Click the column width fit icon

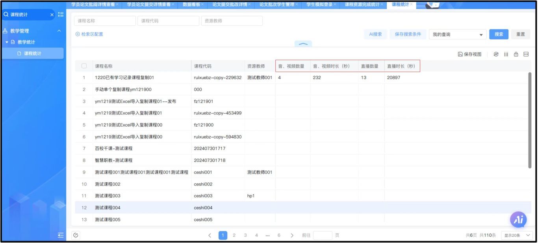(526, 54)
